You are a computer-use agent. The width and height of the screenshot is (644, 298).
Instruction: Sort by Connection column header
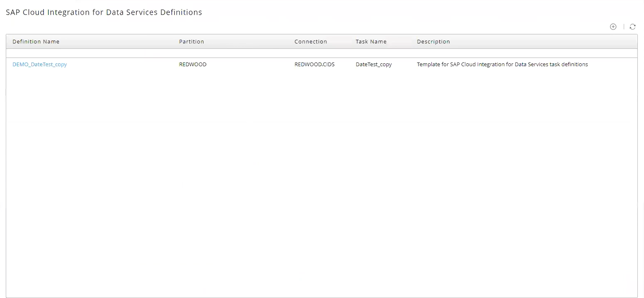coord(311,42)
